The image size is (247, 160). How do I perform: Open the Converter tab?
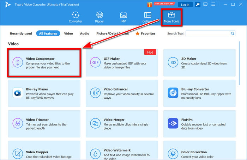point(75,17)
